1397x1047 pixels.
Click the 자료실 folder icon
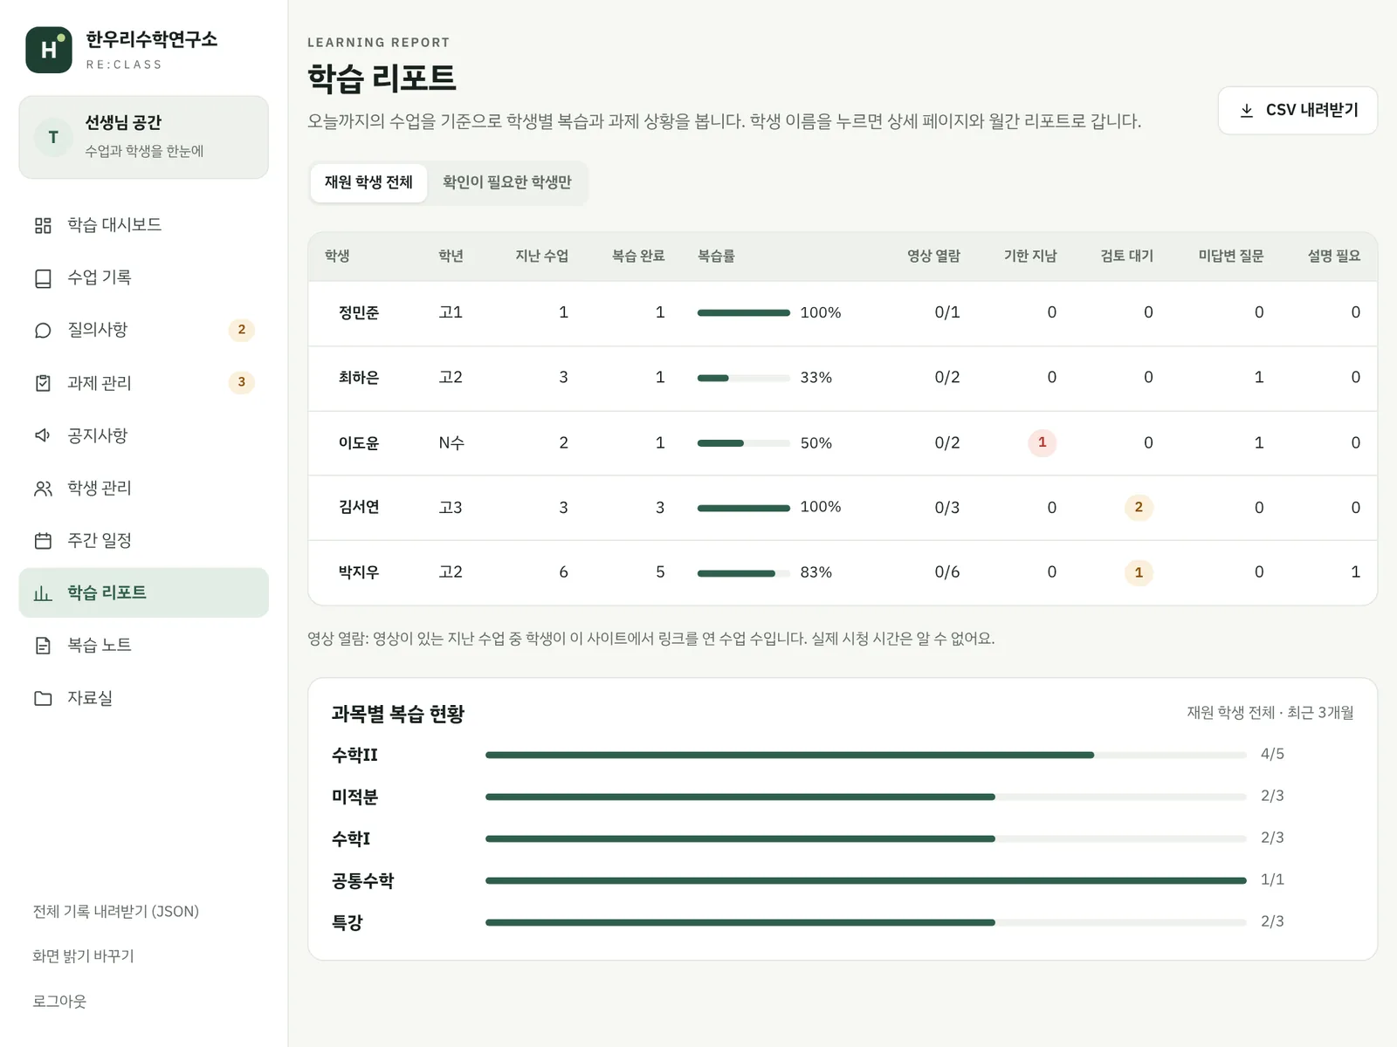pos(43,698)
